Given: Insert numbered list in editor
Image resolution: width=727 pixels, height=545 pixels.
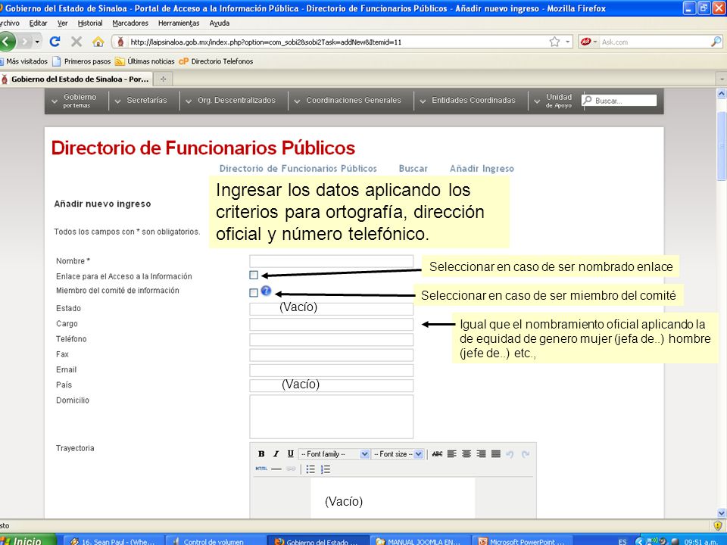Looking at the screenshot, I should [326, 469].
